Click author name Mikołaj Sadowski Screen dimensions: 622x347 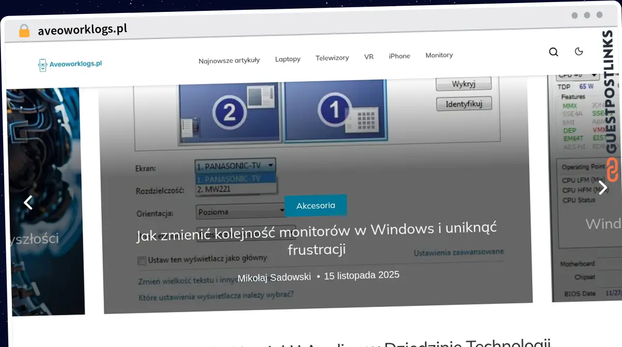(274, 278)
